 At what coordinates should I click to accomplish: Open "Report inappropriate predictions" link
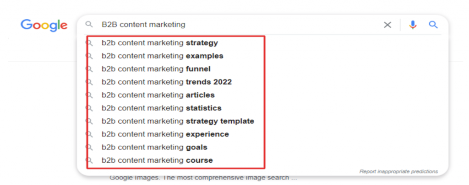click(x=398, y=172)
